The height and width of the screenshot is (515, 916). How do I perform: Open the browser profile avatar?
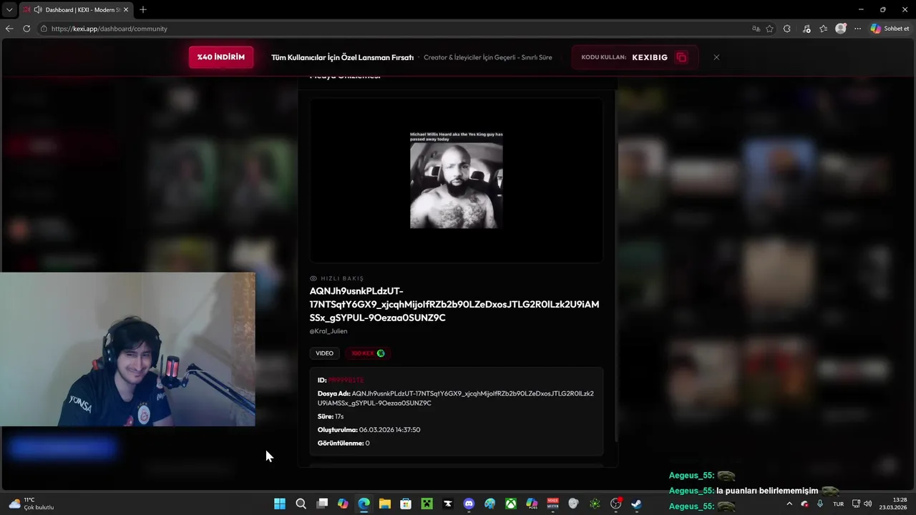[x=841, y=29]
